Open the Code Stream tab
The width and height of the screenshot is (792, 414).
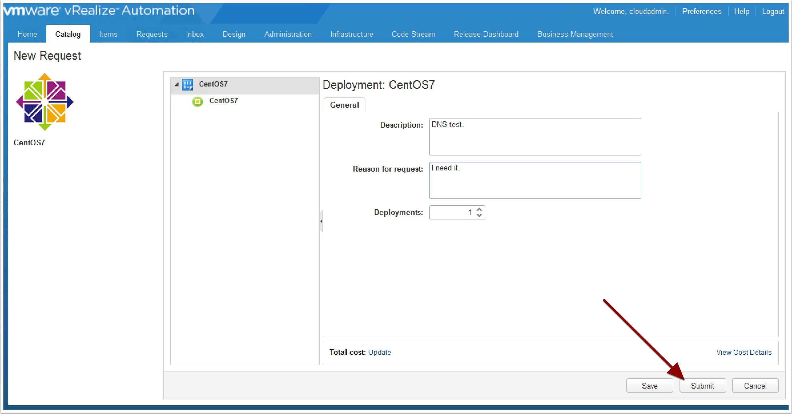coord(413,34)
